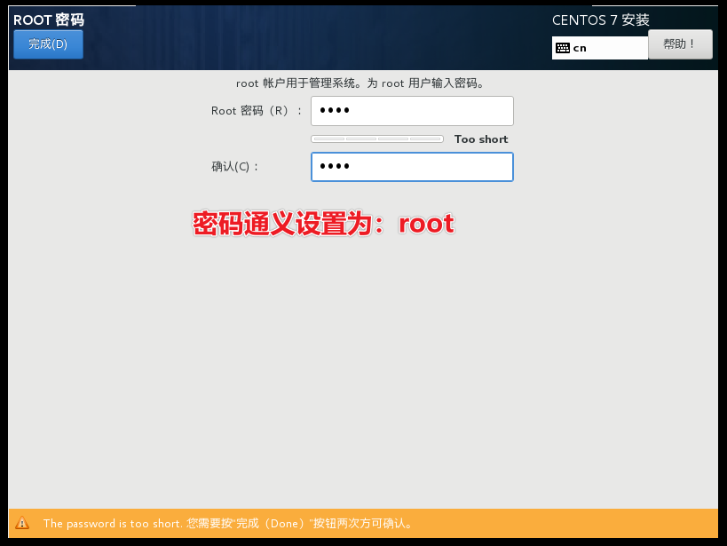The width and height of the screenshot is (727, 546).
Task: Click the 'Too short' strength label
Action: 481,139
